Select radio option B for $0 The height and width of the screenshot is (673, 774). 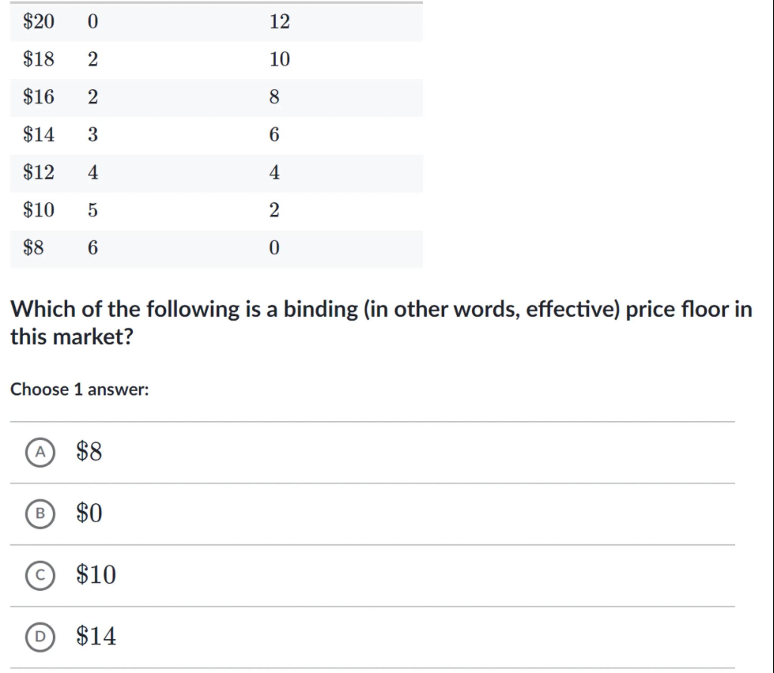(x=40, y=514)
